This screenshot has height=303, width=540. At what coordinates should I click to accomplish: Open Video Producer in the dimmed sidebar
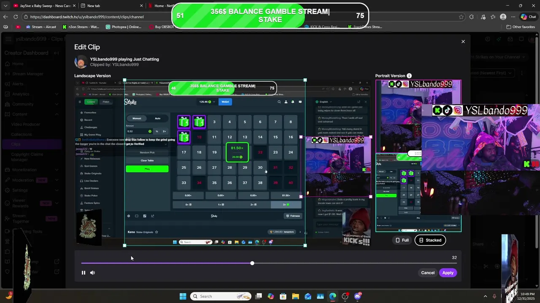26,125
